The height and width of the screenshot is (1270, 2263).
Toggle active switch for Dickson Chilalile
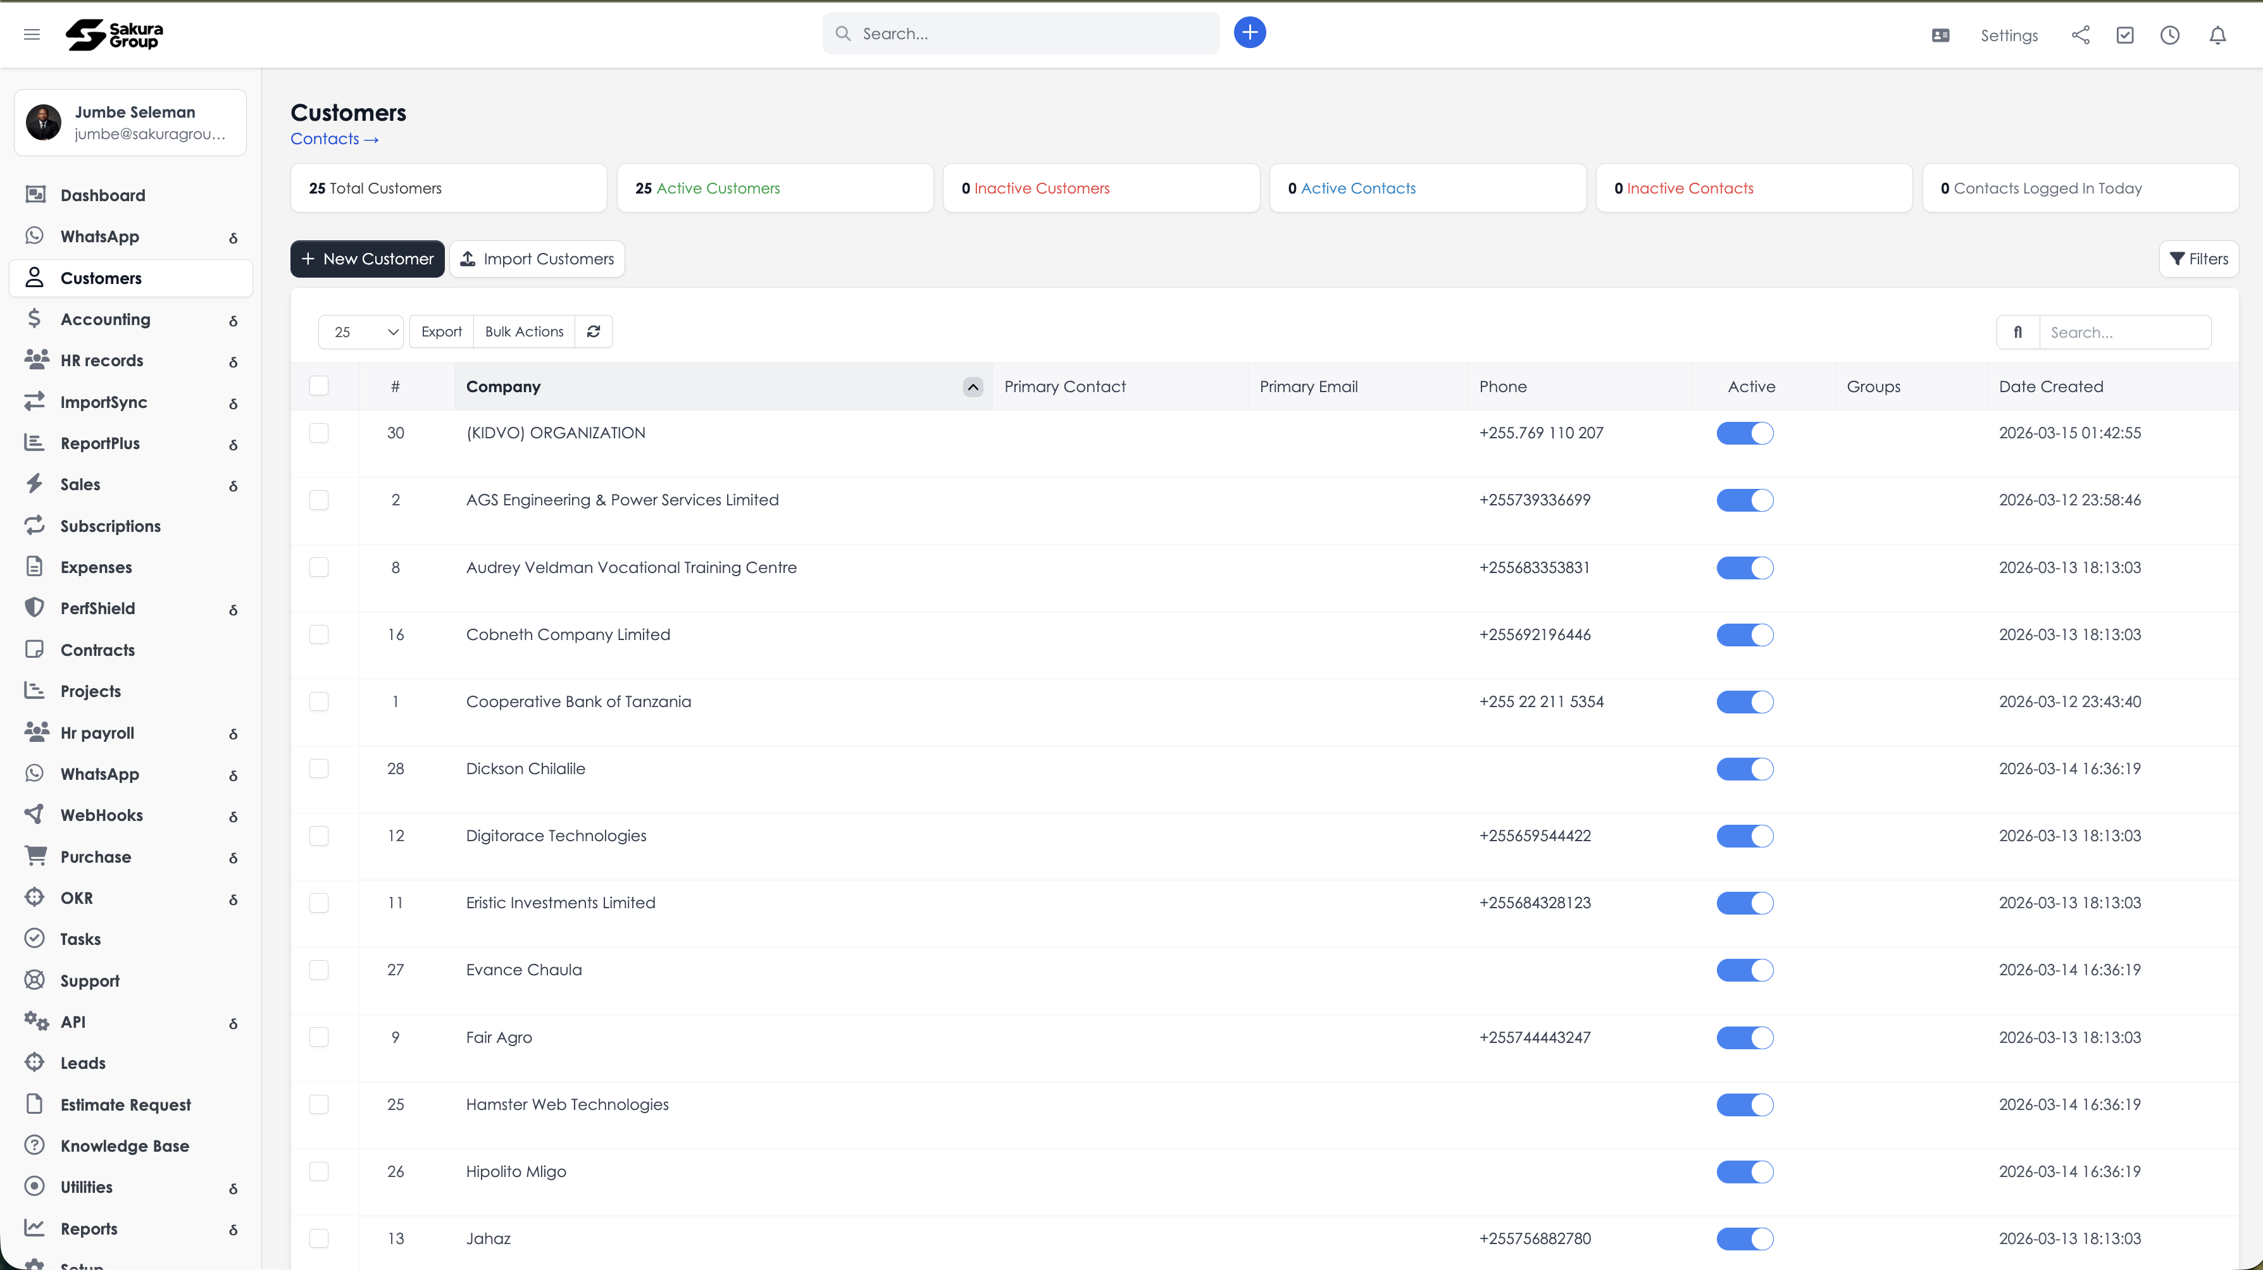pyautogui.click(x=1745, y=768)
